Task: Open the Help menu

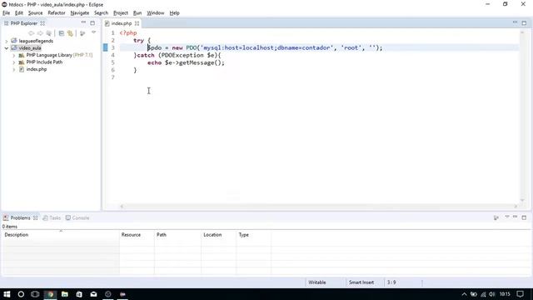Action: [x=174, y=13]
